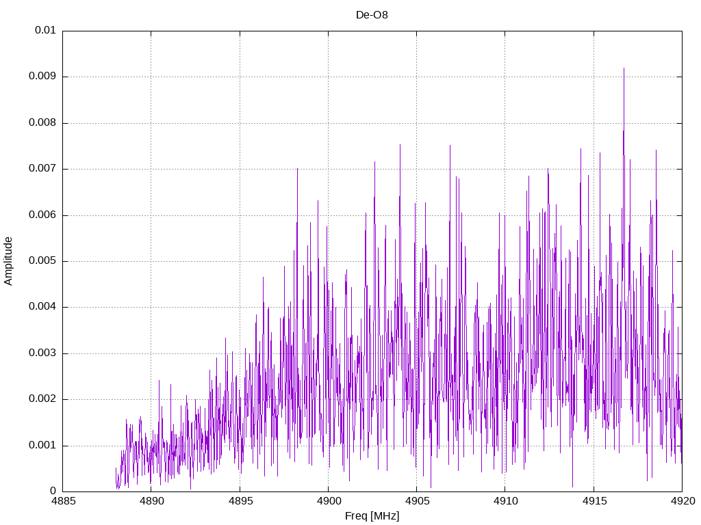
Task: Click the x-axis tick label 4890
Action: (151, 501)
